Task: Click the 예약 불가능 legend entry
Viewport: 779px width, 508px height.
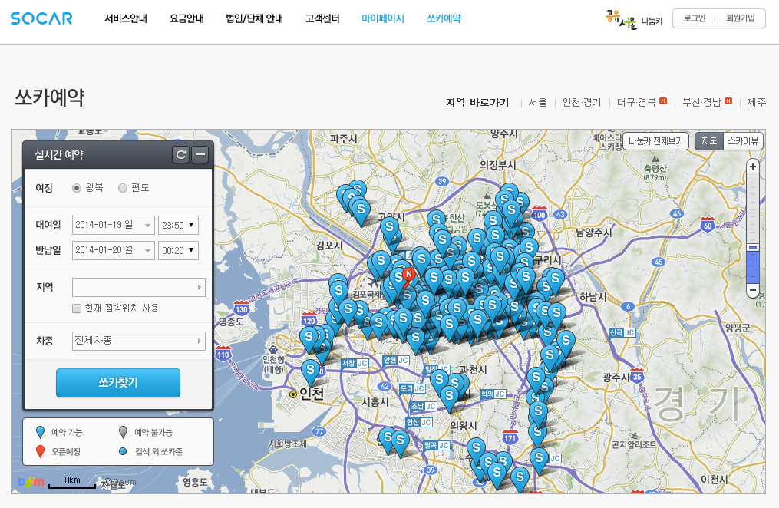Action: [x=146, y=433]
